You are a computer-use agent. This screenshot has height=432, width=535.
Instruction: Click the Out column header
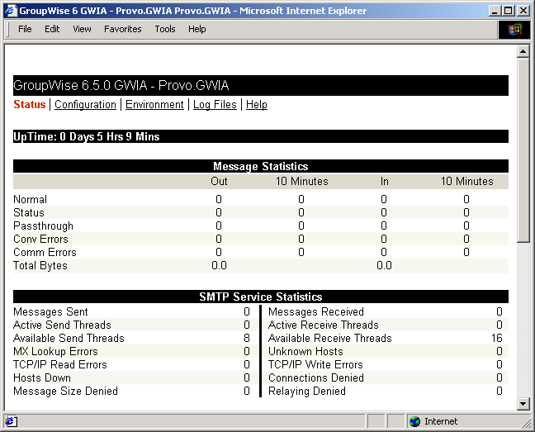coord(219,181)
